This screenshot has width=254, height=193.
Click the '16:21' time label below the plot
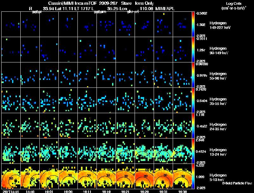(x=125, y=192)
